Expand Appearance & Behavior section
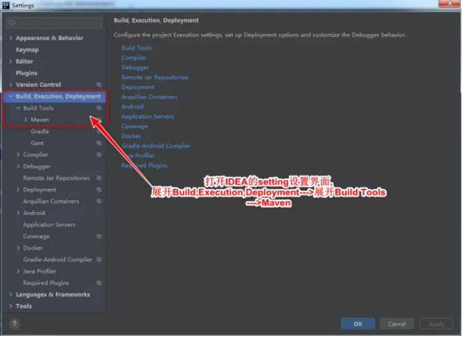The image size is (462, 337). coord(11,38)
